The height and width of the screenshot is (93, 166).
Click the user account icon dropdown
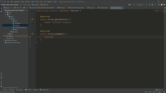[130, 5]
